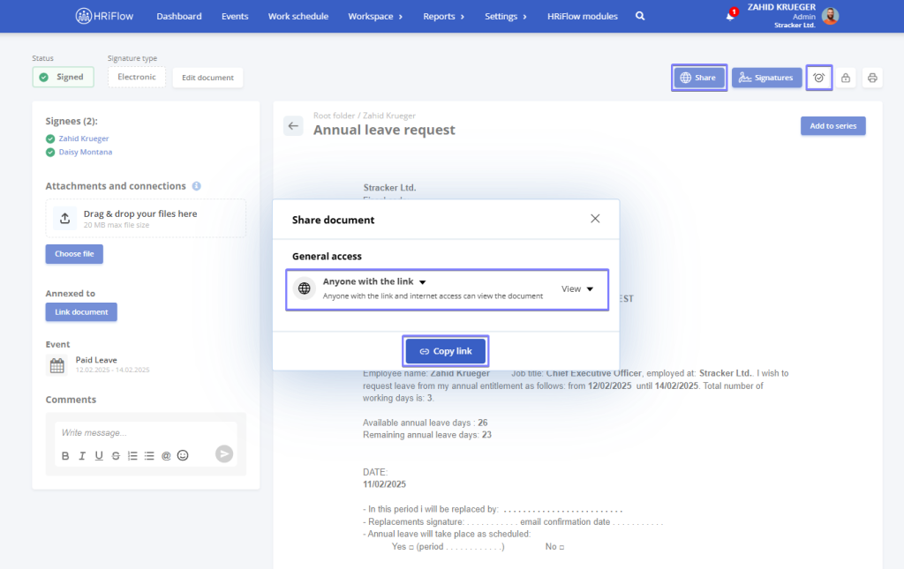Open the Zahid Krueger profile avatar
This screenshot has height=569, width=904.
click(x=830, y=16)
